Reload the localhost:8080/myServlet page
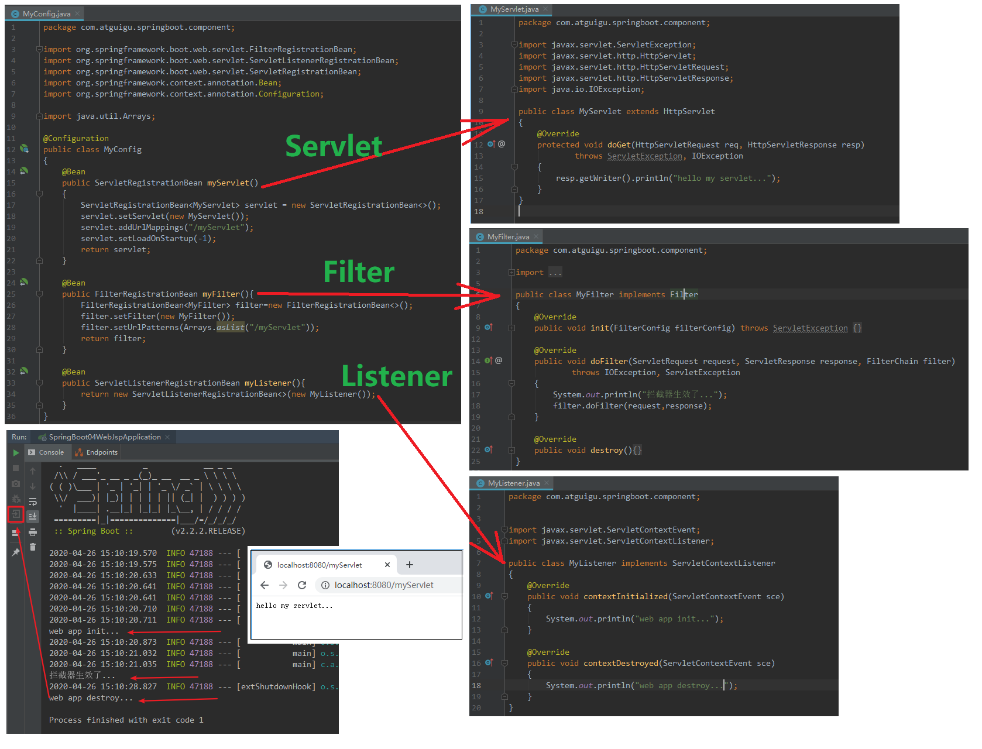The image size is (982, 749). point(302,585)
